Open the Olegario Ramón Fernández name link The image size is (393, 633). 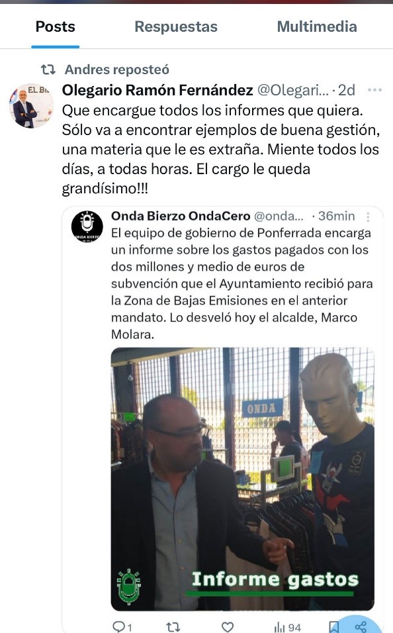[157, 90]
